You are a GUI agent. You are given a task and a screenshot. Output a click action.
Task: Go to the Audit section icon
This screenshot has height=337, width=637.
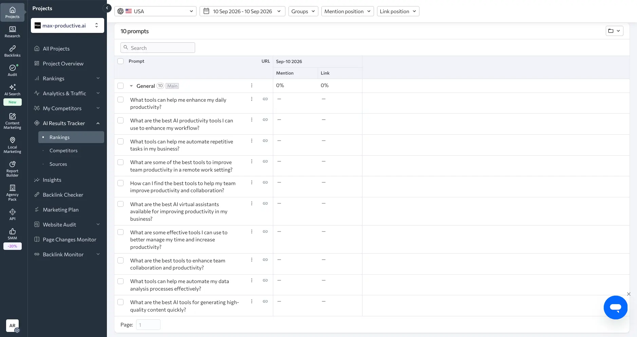pyautogui.click(x=12, y=71)
